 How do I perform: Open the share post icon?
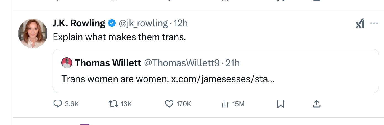click(316, 104)
